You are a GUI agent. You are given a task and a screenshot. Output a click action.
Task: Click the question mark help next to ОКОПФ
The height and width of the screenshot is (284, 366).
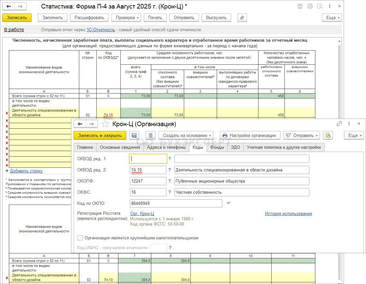click(x=170, y=181)
